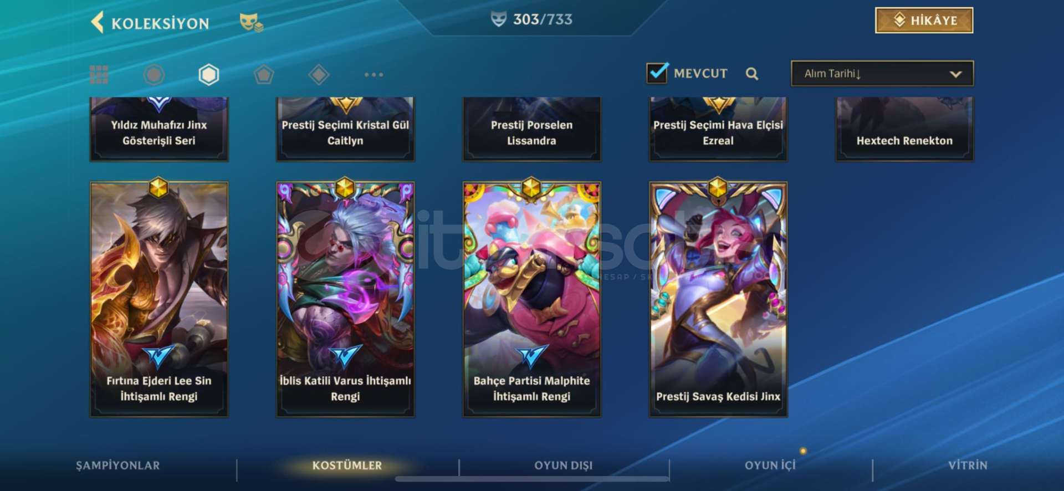Open Fırtına Ejderi Lee Sin skin card
The width and height of the screenshot is (1064, 491).
point(159,299)
